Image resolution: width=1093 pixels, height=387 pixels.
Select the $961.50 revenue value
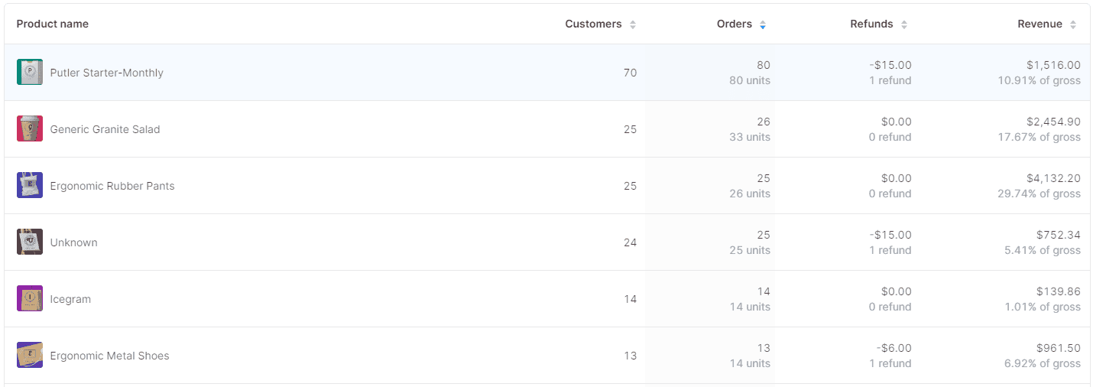[1059, 348]
